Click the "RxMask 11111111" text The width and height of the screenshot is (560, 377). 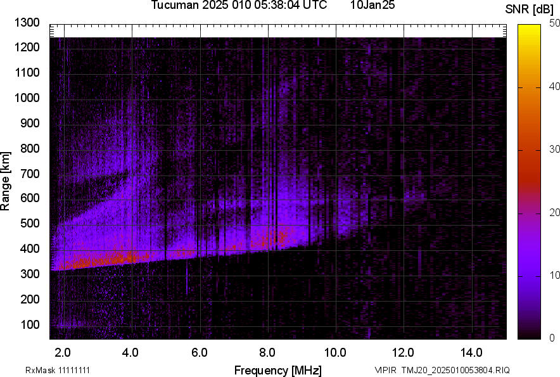click(x=48, y=370)
